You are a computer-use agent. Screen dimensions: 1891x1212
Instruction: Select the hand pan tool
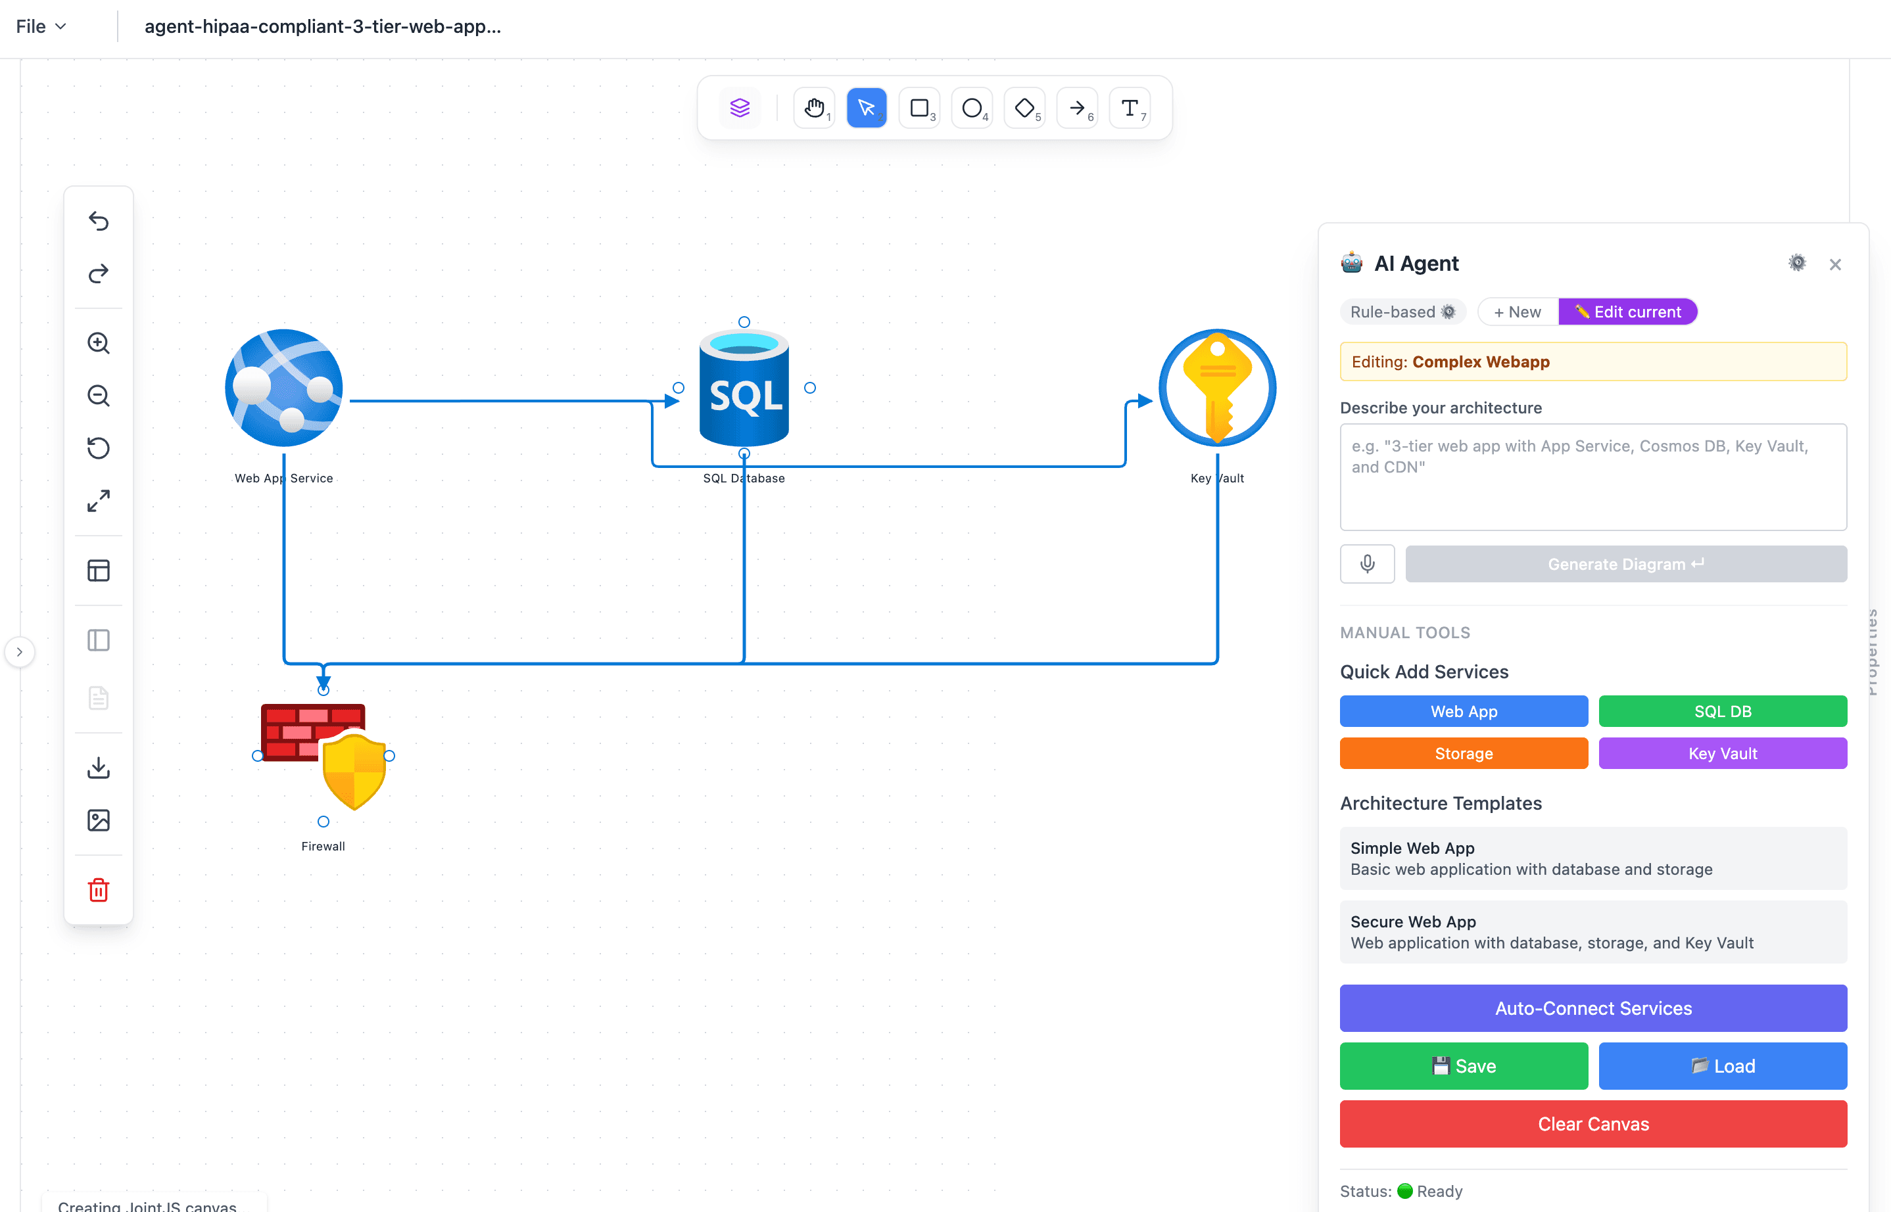tap(813, 108)
